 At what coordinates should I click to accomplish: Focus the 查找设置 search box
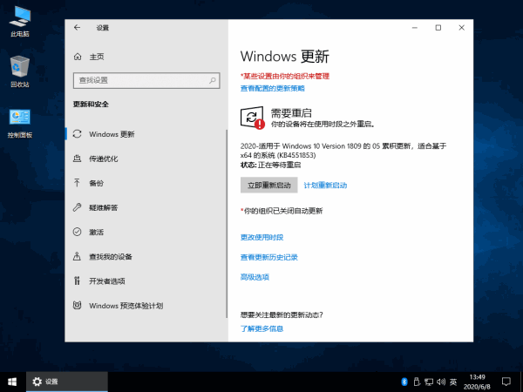pos(146,80)
